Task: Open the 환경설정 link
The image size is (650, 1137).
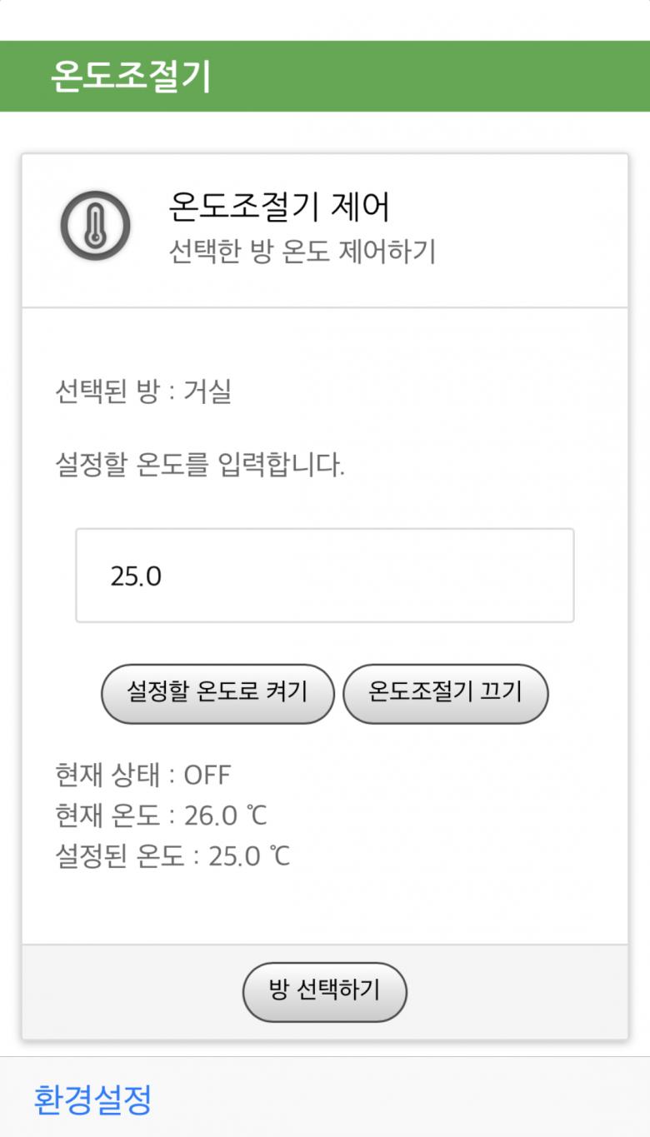Action: tap(92, 1100)
